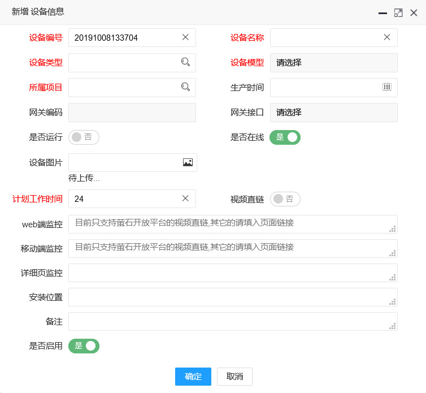This screenshot has width=426, height=393.
Task: Clear the 设备编号 field with its X icon
Action: coord(185,37)
